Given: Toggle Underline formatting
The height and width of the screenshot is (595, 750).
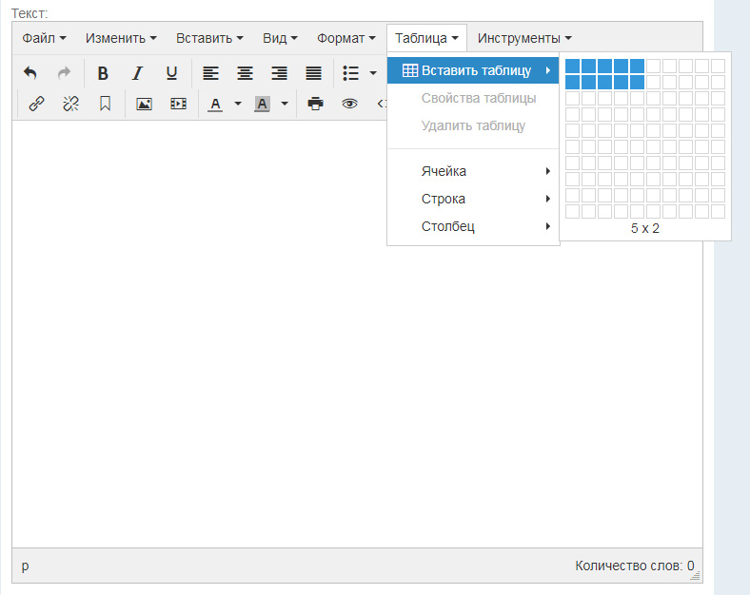Looking at the screenshot, I should pyautogui.click(x=171, y=73).
